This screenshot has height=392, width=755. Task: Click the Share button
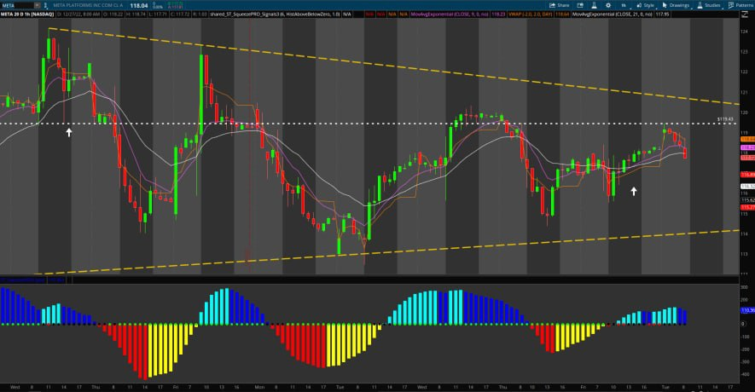click(x=560, y=5)
